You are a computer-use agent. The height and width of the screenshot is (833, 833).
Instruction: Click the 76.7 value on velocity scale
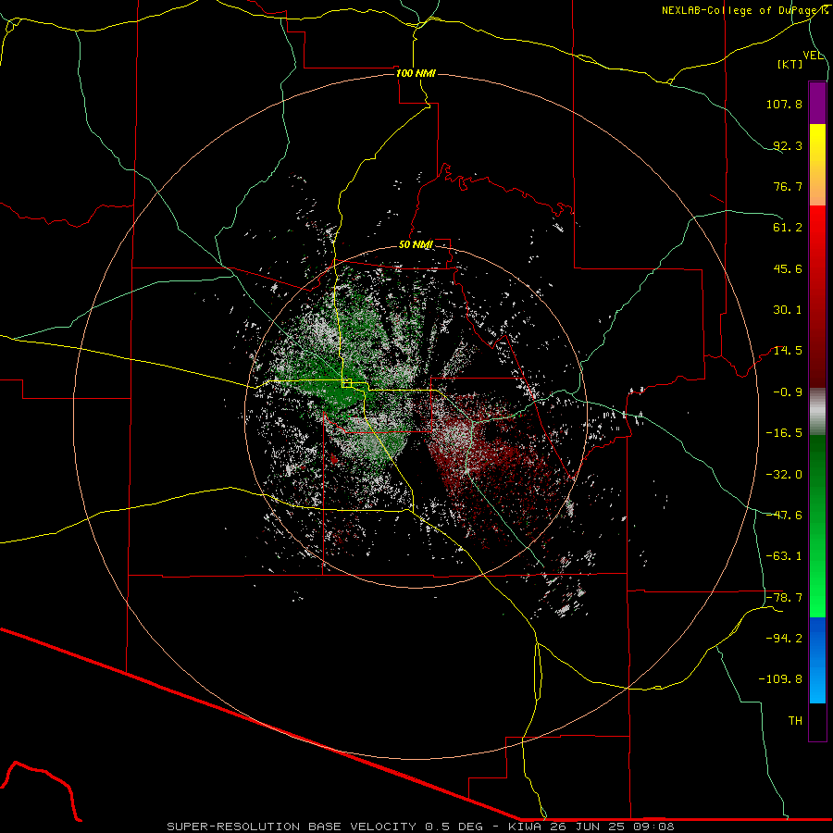[788, 186]
